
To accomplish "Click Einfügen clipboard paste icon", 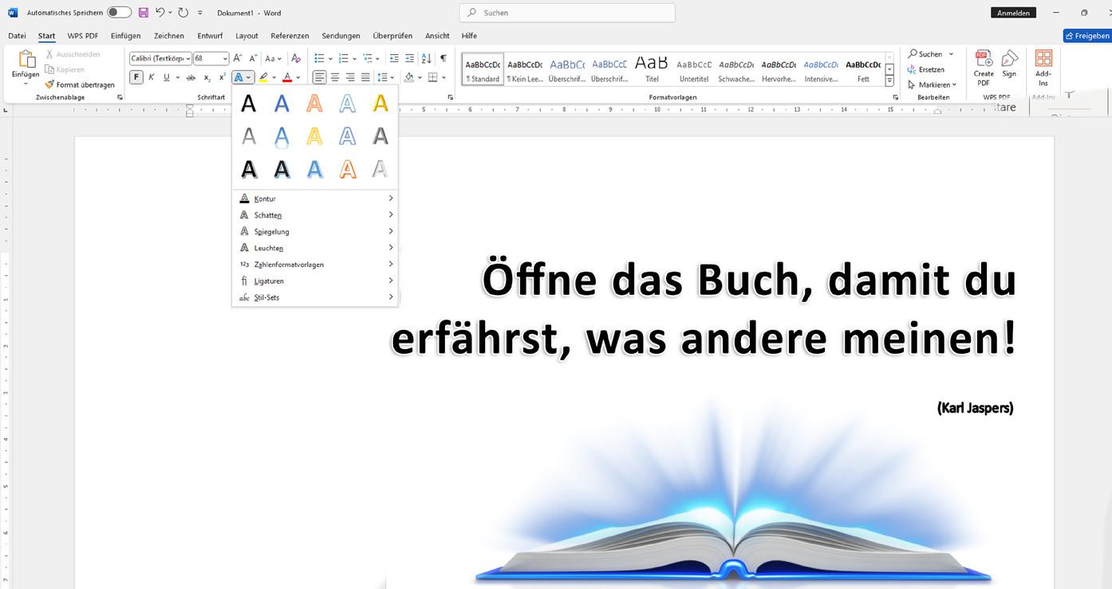I will pos(26,59).
